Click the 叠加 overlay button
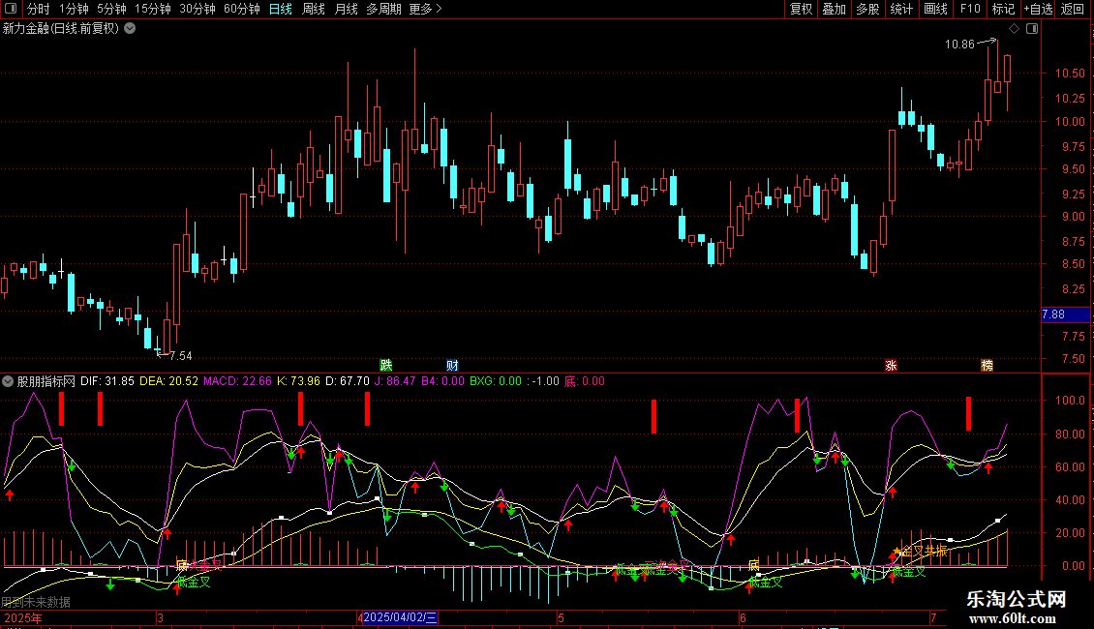This screenshot has width=1094, height=629. (835, 9)
